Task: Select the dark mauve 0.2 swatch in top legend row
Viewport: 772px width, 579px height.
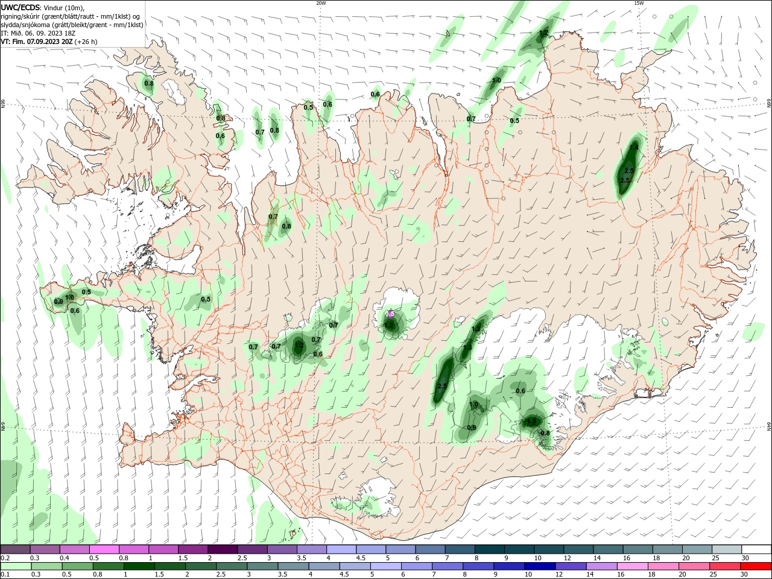Action: tap(15, 549)
